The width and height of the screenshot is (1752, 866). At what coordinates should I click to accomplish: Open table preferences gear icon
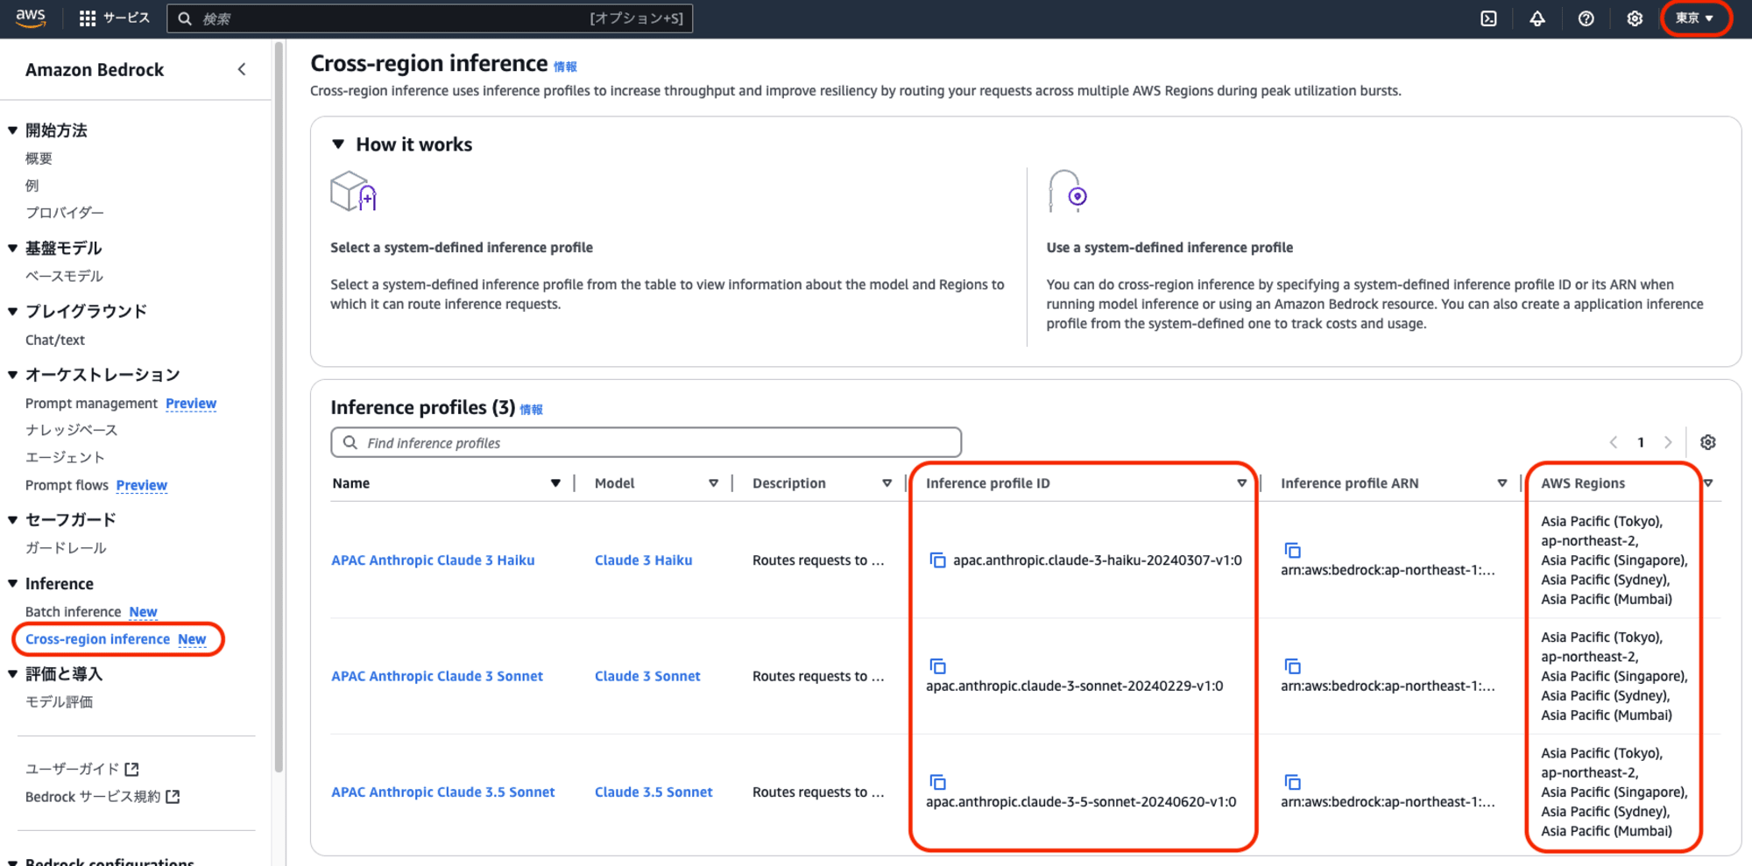(x=1707, y=442)
